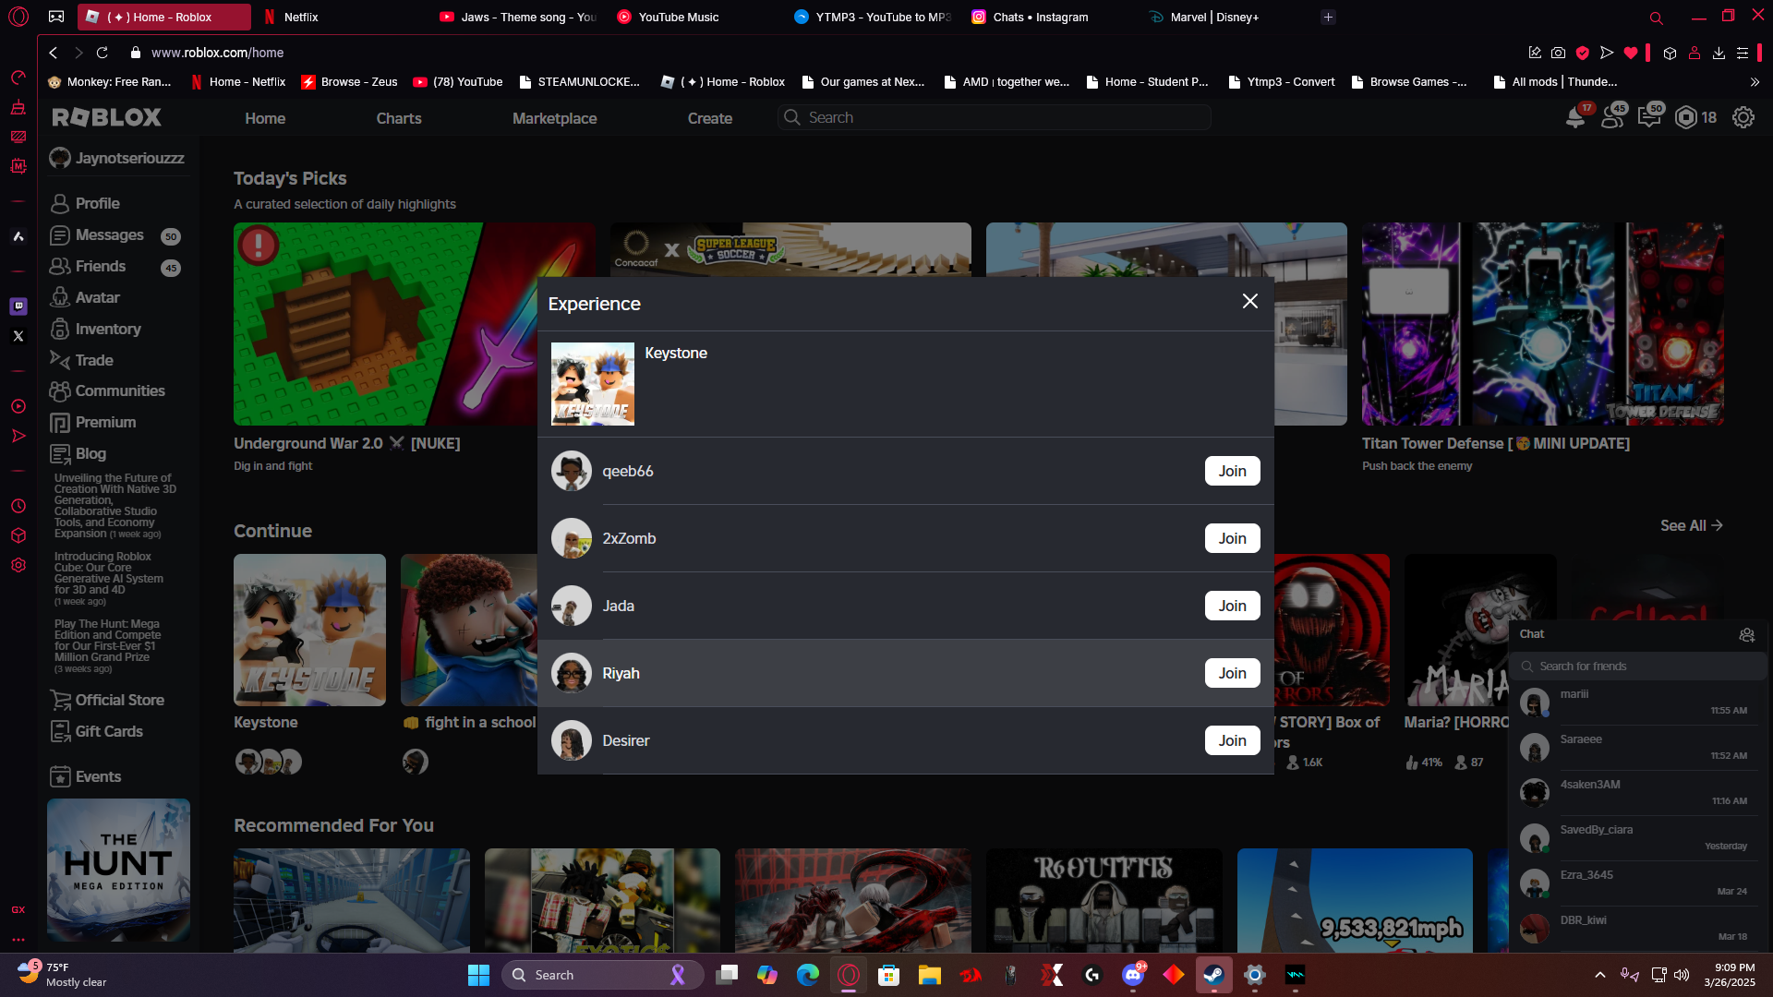The image size is (1773, 997).
Task: Open Inventory from the sidebar
Action: 107,329
